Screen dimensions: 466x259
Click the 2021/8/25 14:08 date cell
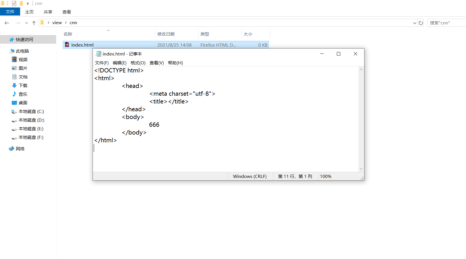(x=174, y=45)
